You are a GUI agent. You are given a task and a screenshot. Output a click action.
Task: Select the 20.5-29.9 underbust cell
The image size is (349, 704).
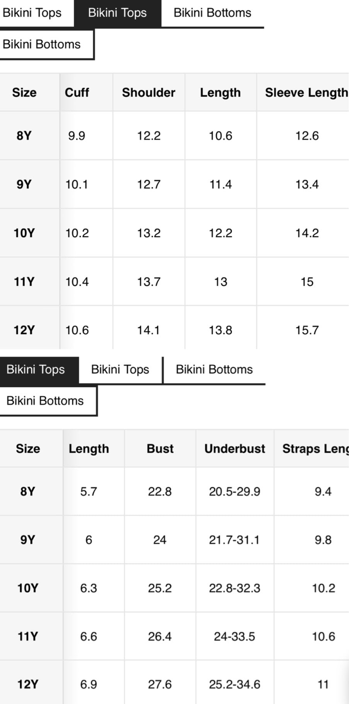tap(235, 492)
